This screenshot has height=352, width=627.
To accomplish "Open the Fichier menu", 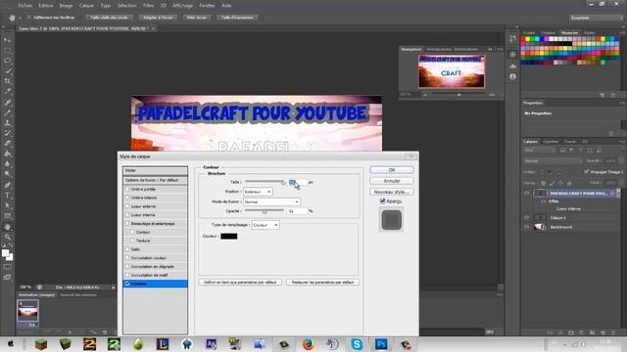I will pos(24,6).
